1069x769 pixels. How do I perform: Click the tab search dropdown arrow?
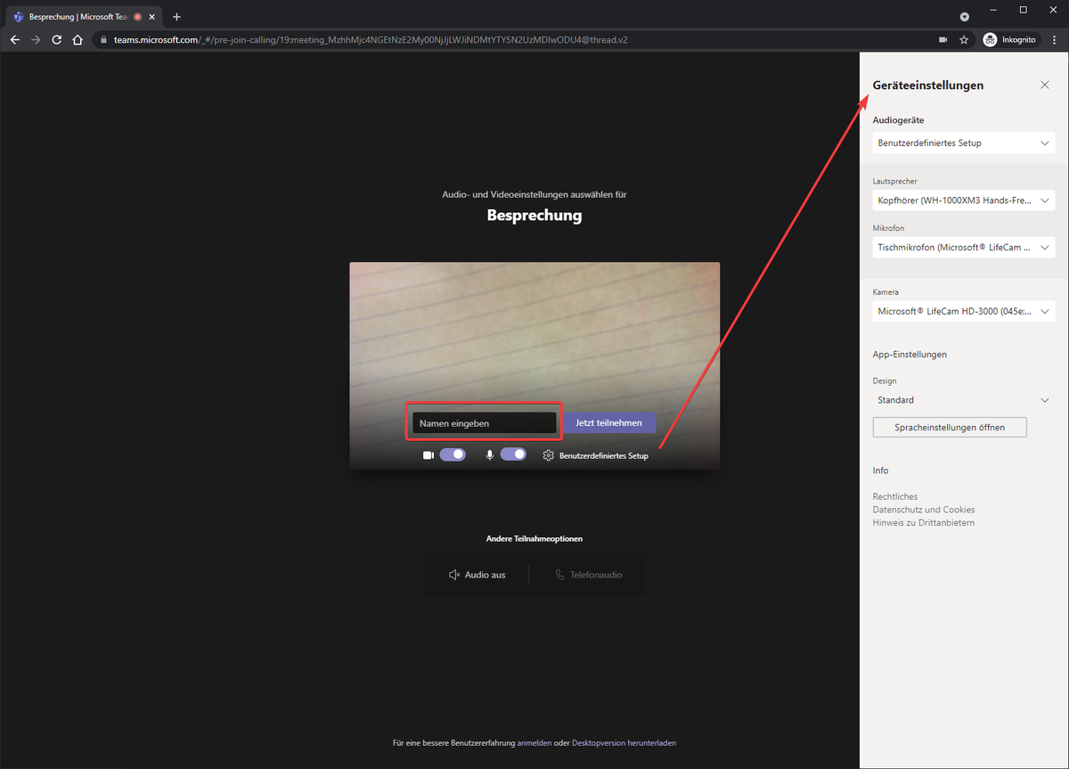coord(964,17)
